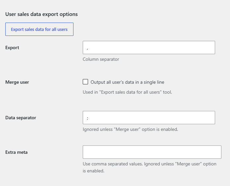Click the Data separator label

tap(21, 118)
